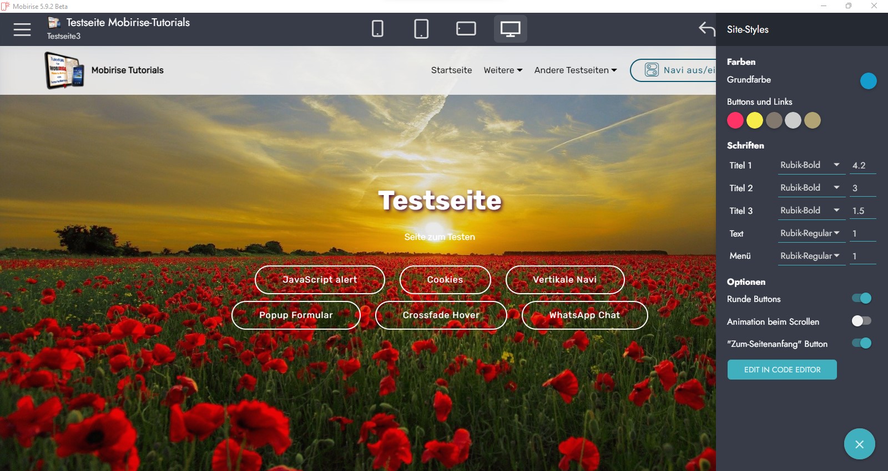
Task: Click the WhatsApp Chat button
Action: [584, 315]
